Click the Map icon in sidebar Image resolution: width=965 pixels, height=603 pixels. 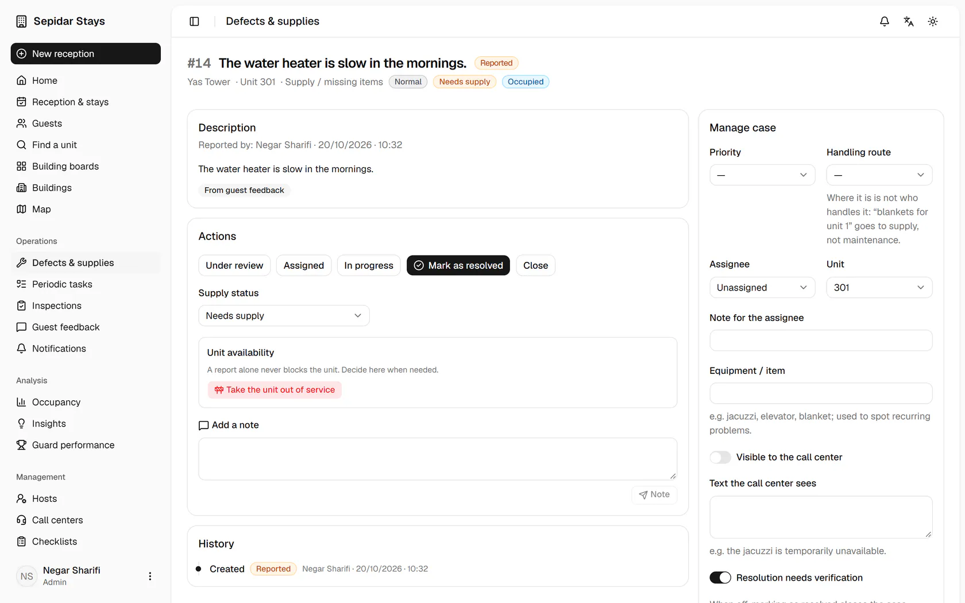[x=21, y=209]
